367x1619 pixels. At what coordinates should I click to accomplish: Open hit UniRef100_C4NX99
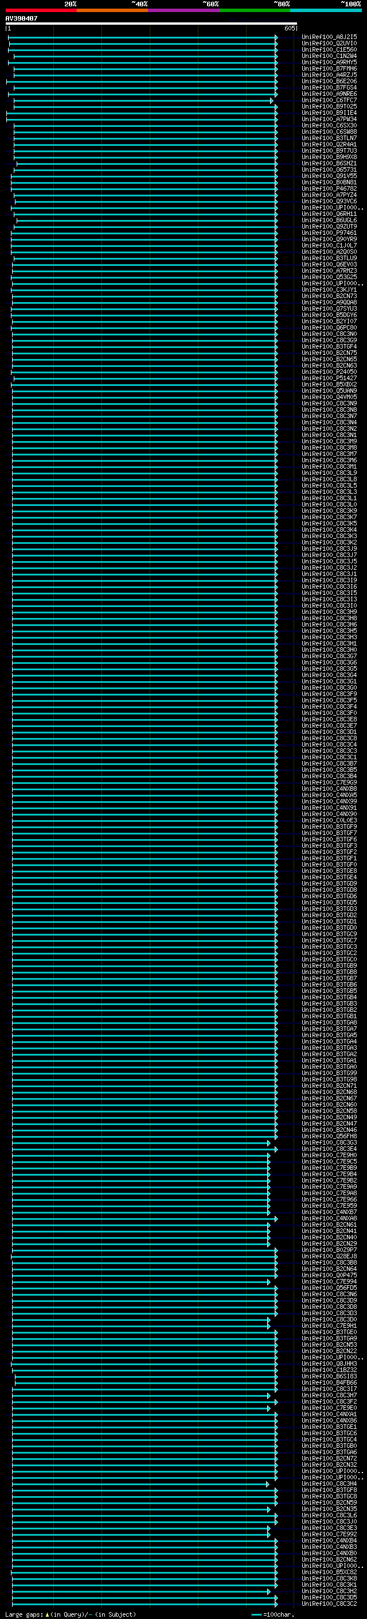pos(329,801)
